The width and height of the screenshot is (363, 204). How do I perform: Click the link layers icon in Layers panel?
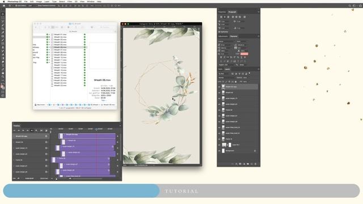[x=233, y=164]
